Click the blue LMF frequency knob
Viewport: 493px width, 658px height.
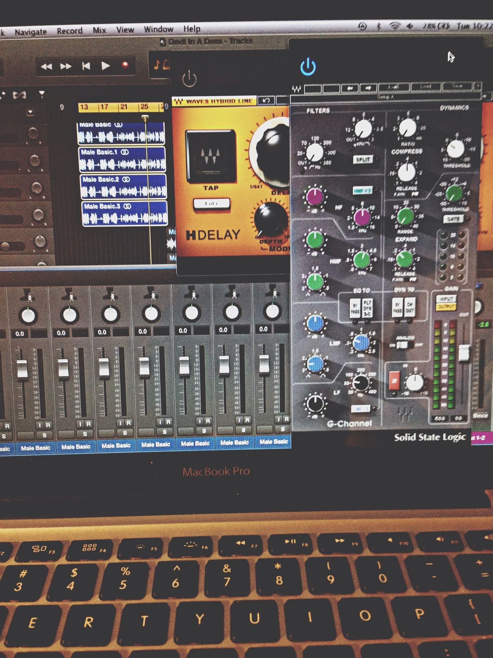pyautogui.click(x=361, y=342)
